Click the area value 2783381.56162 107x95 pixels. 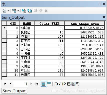click(x=84, y=49)
